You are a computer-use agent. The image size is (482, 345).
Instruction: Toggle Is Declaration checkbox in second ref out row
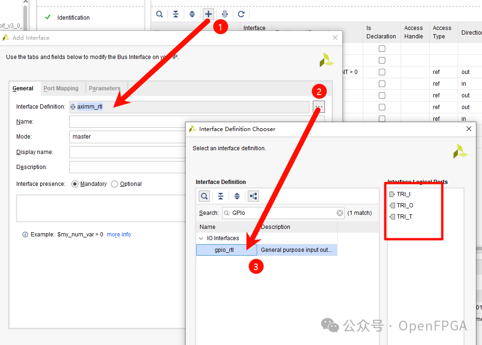click(x=382, y=95)
